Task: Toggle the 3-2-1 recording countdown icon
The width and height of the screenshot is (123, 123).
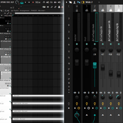Action: click(x=51, y=2)
